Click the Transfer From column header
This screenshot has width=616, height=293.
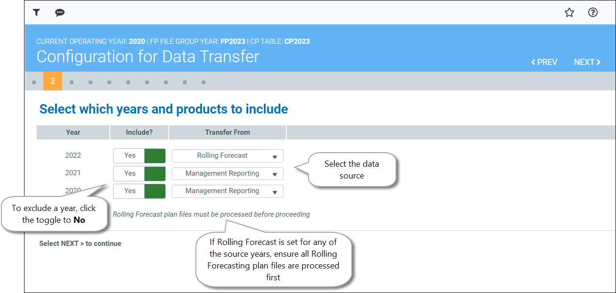[x=227, y=132]
